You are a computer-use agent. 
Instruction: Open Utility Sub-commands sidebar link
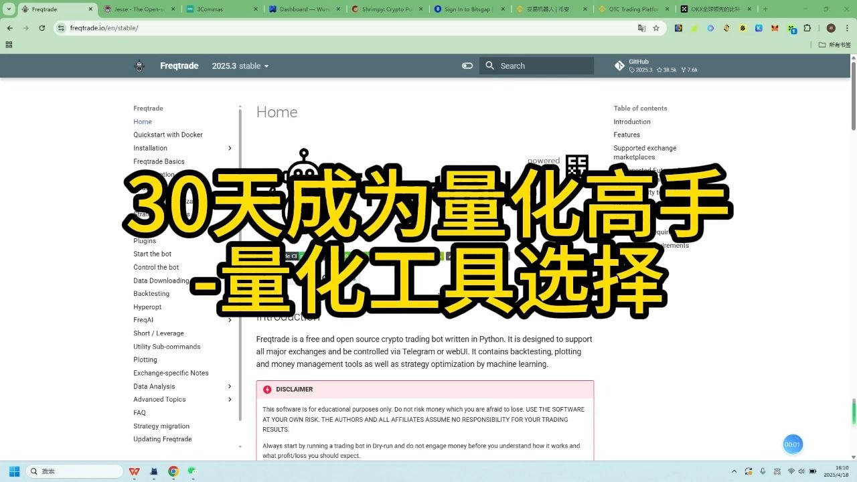pos(167,347)
